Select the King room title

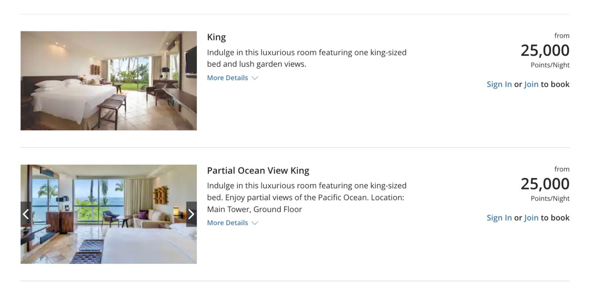pos(216,37)
